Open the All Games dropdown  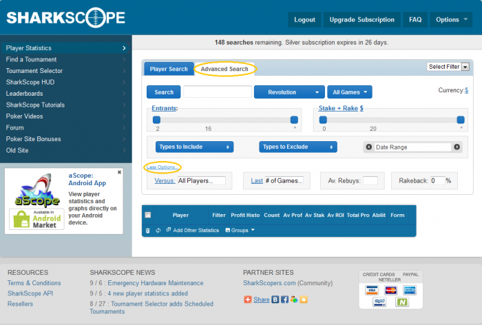click(x=350, y=92)
